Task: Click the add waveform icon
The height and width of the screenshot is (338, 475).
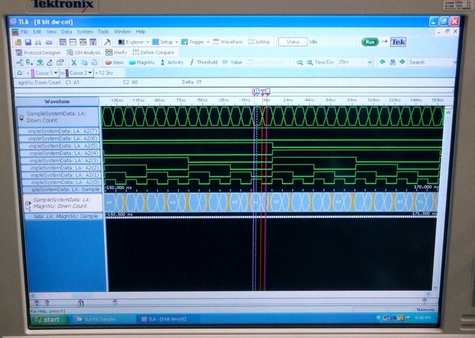Action: [x=19, y=63]
